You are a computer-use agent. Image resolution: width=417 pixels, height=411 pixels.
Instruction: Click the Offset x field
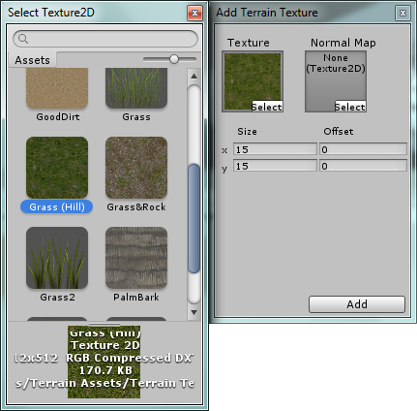pos(363,149)
